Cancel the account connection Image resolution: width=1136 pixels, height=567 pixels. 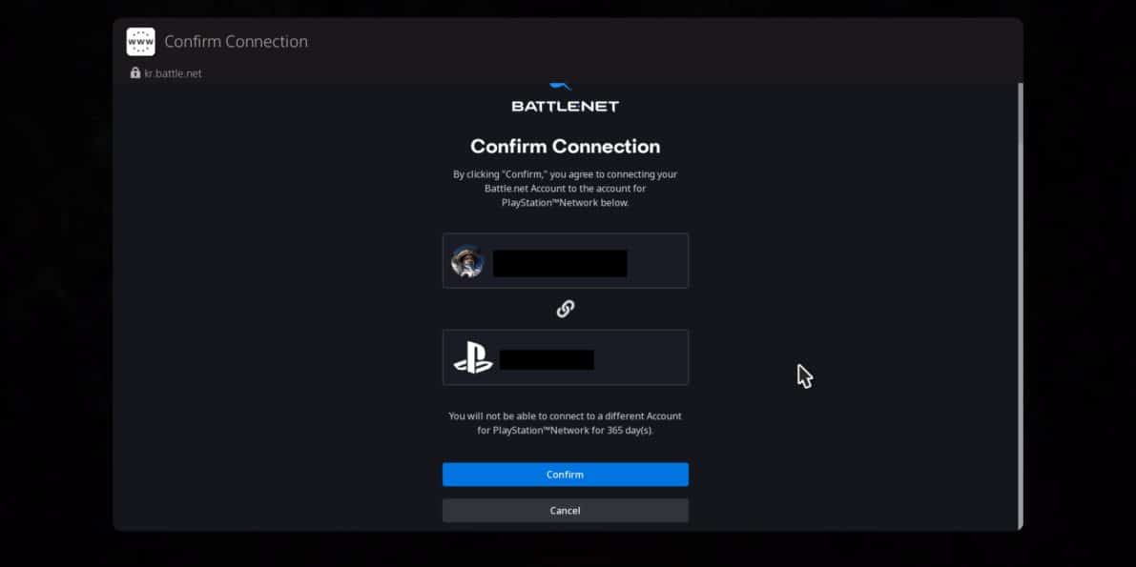pos(565,511)
